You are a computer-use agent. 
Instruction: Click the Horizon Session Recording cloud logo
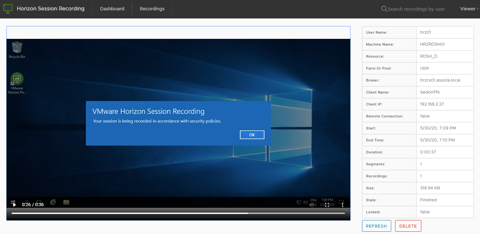(7, 9)
